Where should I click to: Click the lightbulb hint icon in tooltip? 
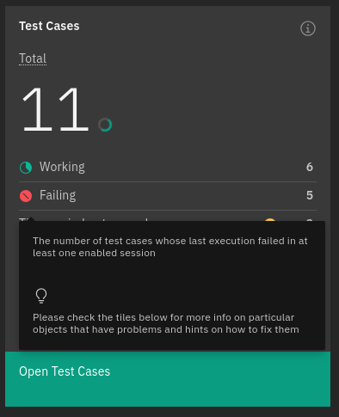[x=41, y=296]
